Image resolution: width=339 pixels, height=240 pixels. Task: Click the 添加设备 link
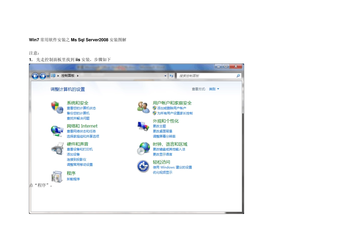tap(73, 154)
